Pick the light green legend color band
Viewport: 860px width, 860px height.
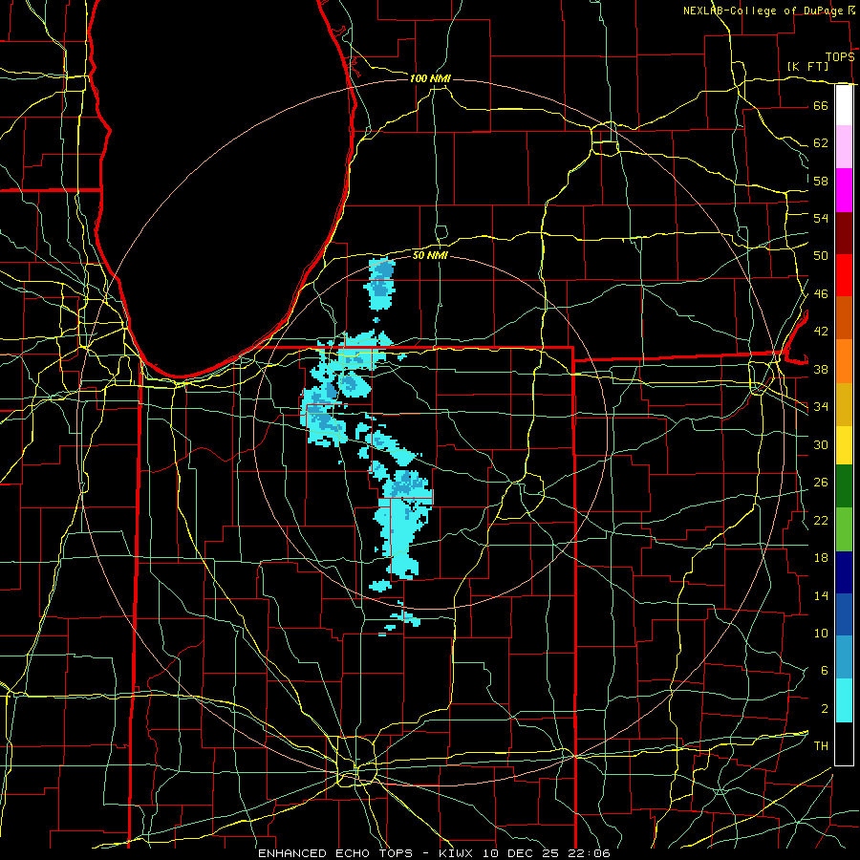(x=844, y=528)
